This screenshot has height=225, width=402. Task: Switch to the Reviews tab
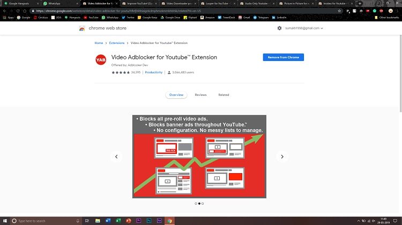[x=200, y=95]
